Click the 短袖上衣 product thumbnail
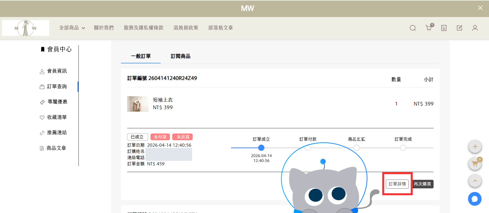The height and width of the screenshot is (213, 489). point(138,104)
